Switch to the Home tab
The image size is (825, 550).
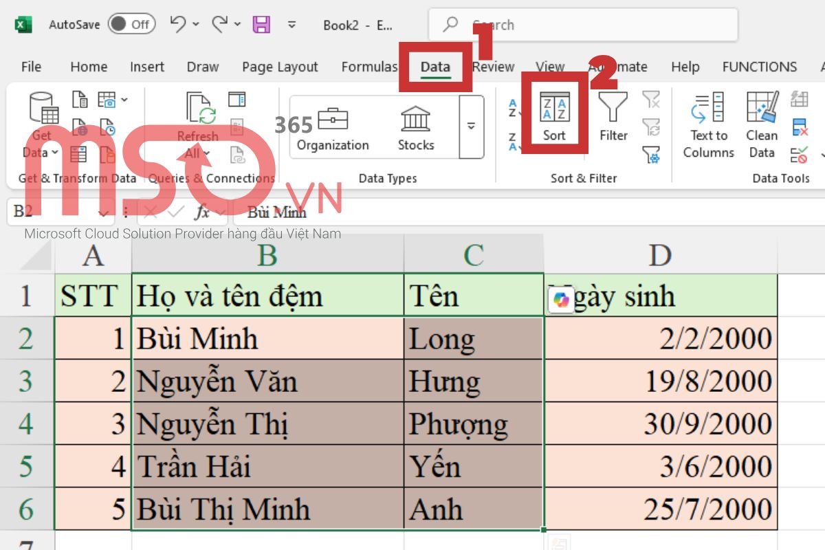click(89, 67)
